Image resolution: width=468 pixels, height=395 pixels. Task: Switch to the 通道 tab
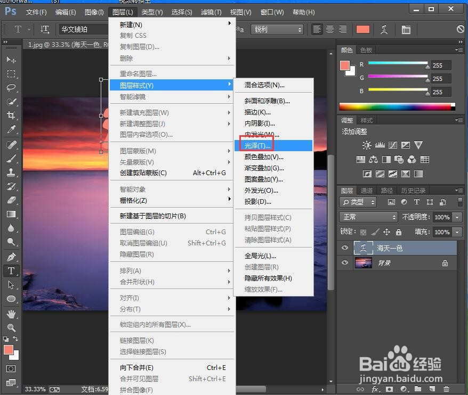point(367,190)
